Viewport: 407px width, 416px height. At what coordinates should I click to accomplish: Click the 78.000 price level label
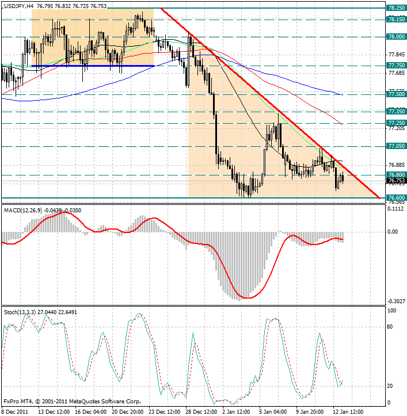coord(397,37)
